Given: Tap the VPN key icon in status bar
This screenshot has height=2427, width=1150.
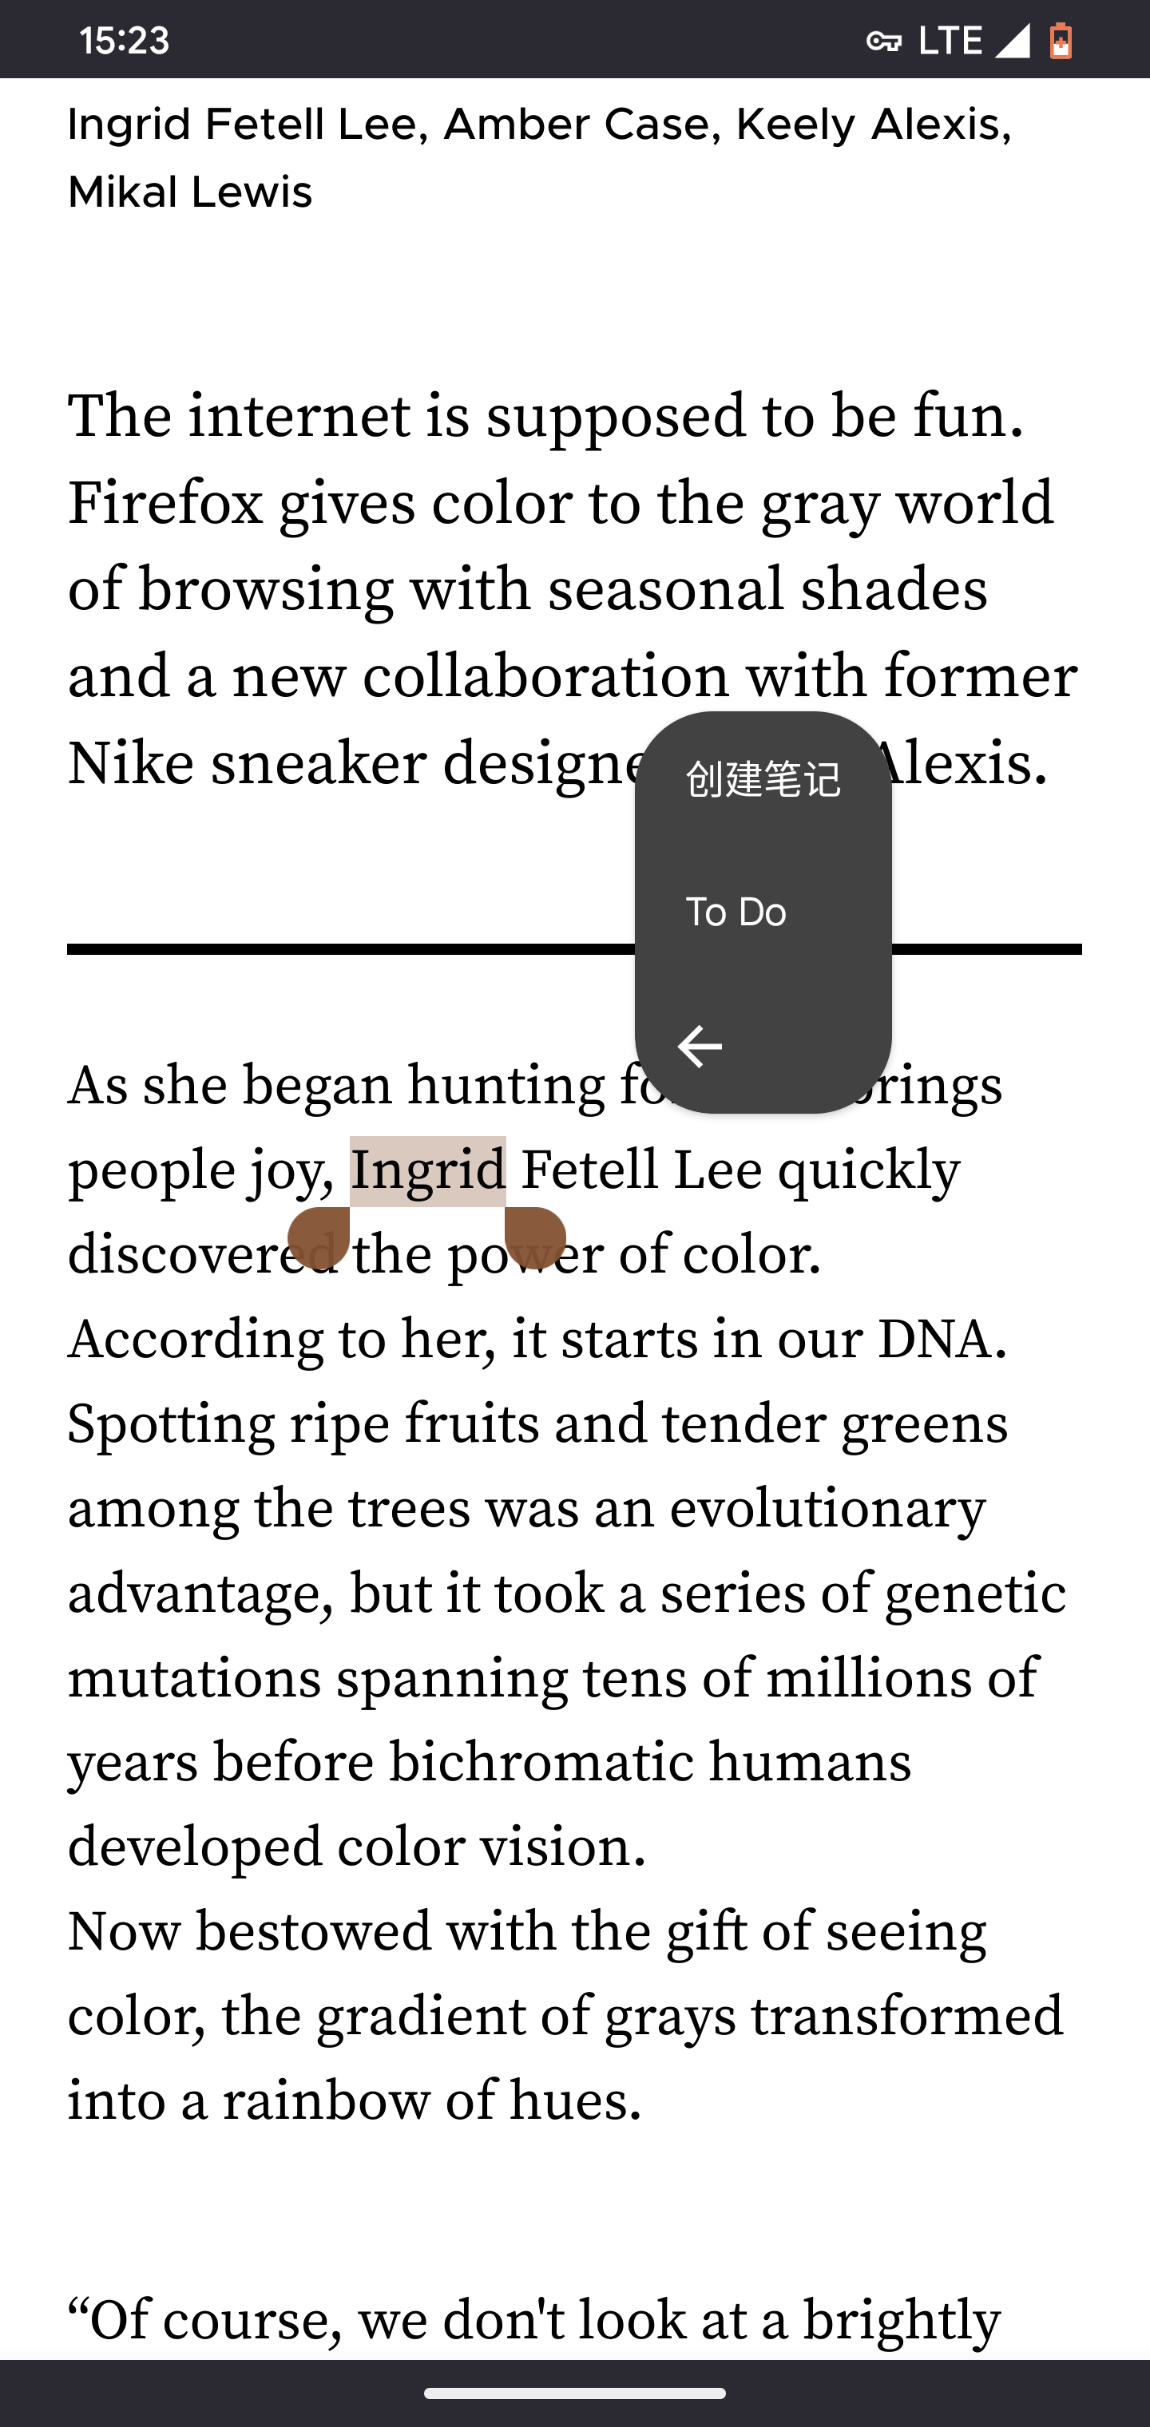Looking at the screenshot, I should (x=883, y=41).
